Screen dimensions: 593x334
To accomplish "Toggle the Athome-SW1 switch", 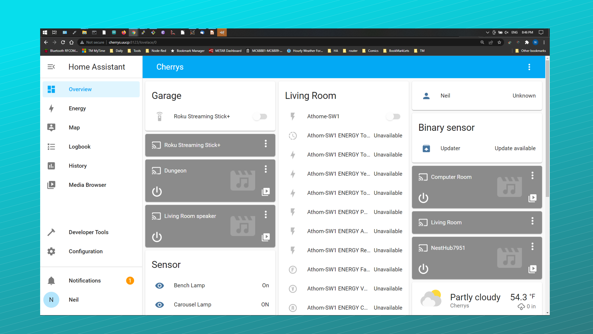I will [x=393, y=117].
